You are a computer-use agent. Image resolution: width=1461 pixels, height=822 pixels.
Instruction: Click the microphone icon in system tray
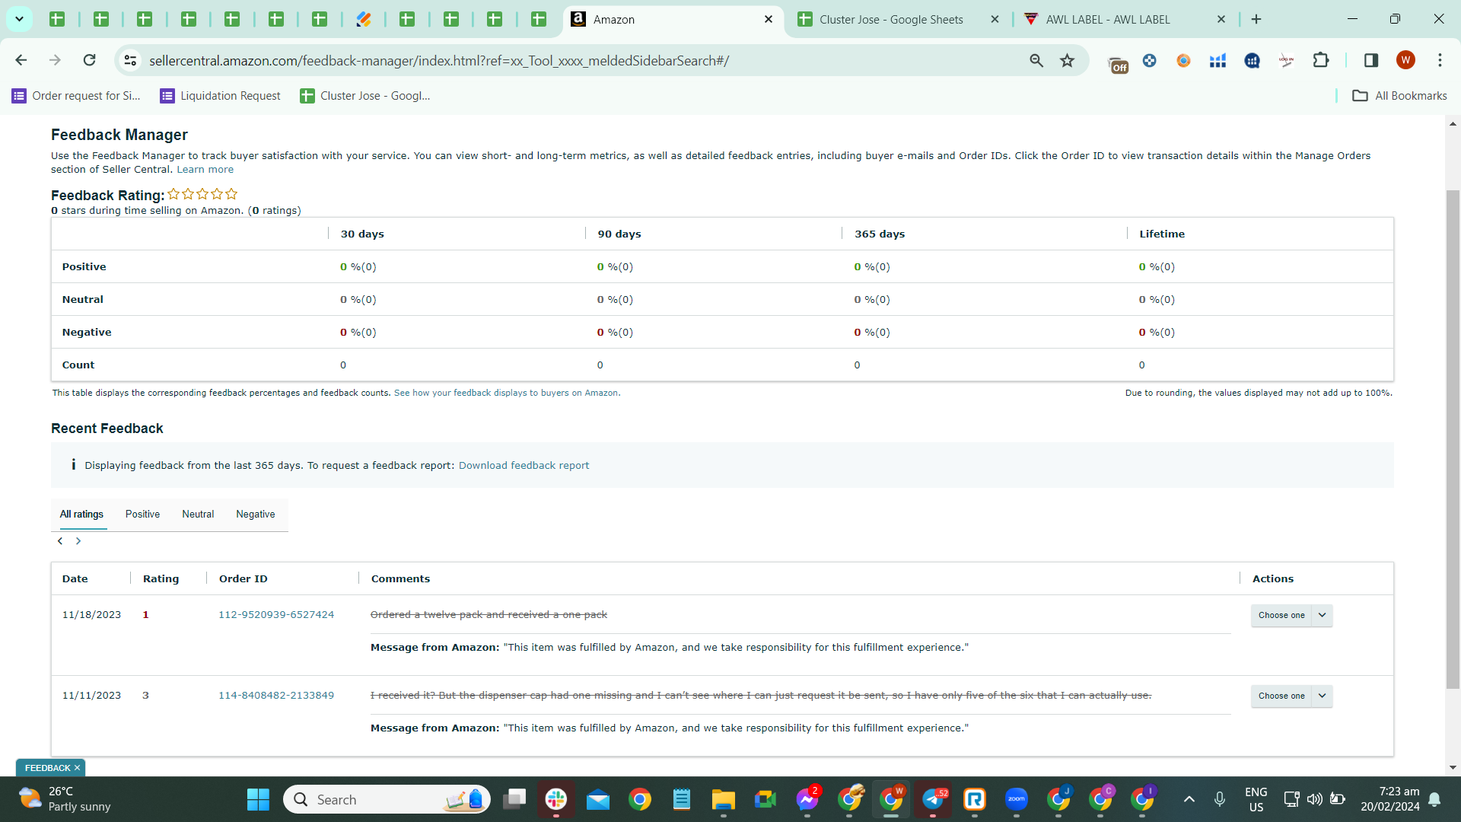pos(1219,799)
